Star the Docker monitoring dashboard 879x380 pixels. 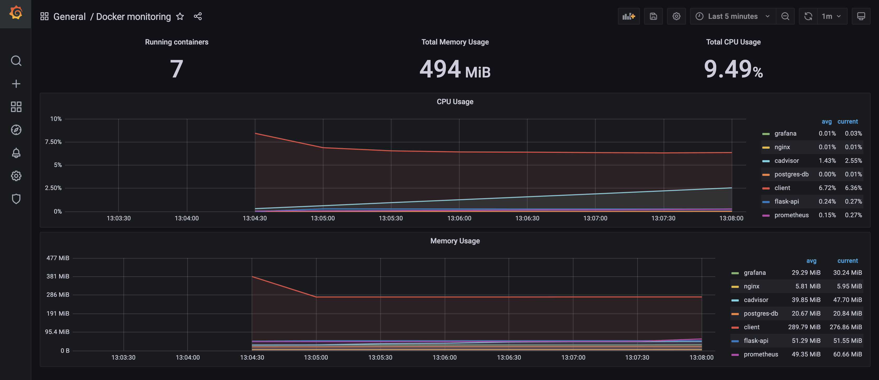point(180,16)
